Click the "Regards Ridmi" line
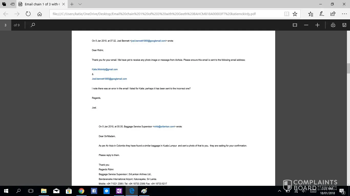This screenshot has width=350, height=196. (x=106, y=169)
